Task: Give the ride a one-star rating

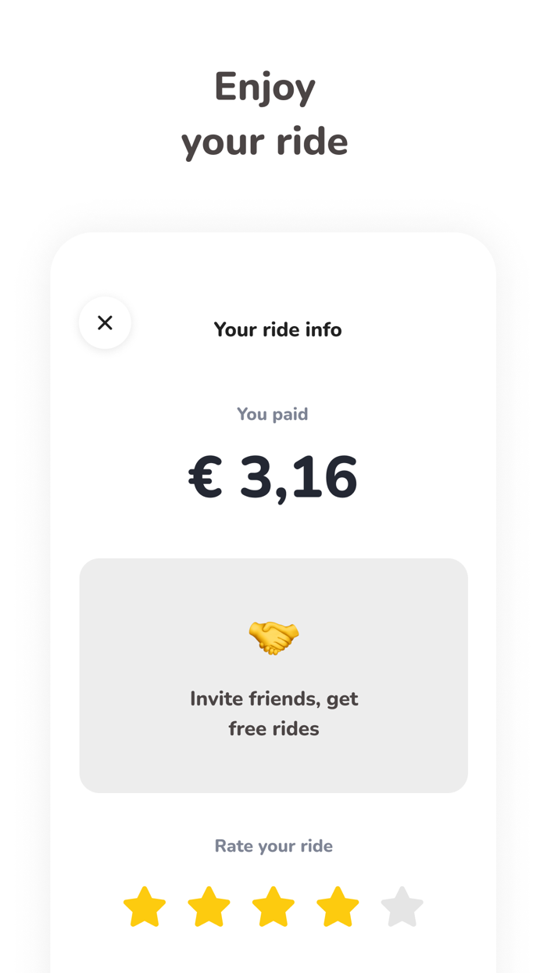Action: (x=144, y=906)
